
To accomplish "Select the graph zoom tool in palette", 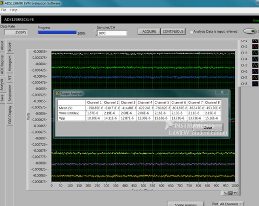I will (230, 193).
